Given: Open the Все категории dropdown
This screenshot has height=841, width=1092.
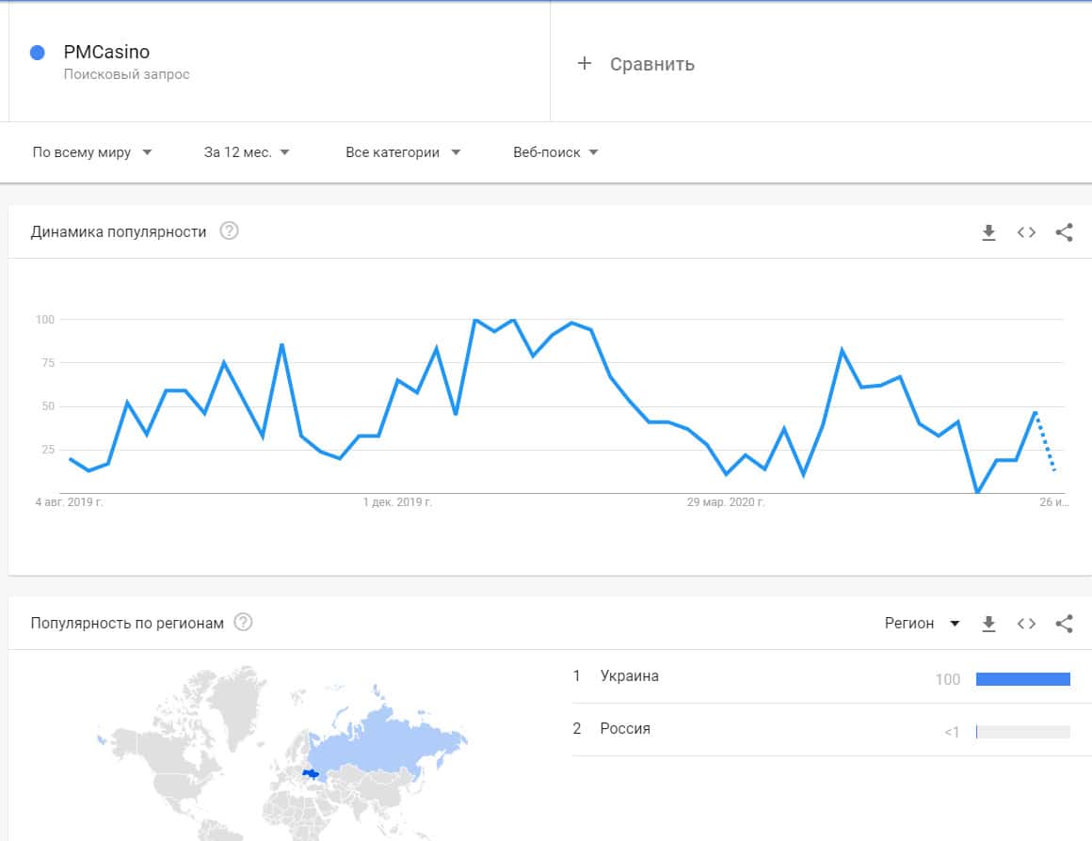Looking at the screenshot, I should (403, 152).
